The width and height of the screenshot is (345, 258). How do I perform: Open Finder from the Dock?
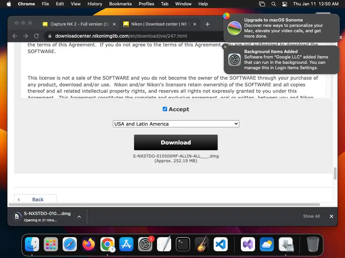pos(32,244)
